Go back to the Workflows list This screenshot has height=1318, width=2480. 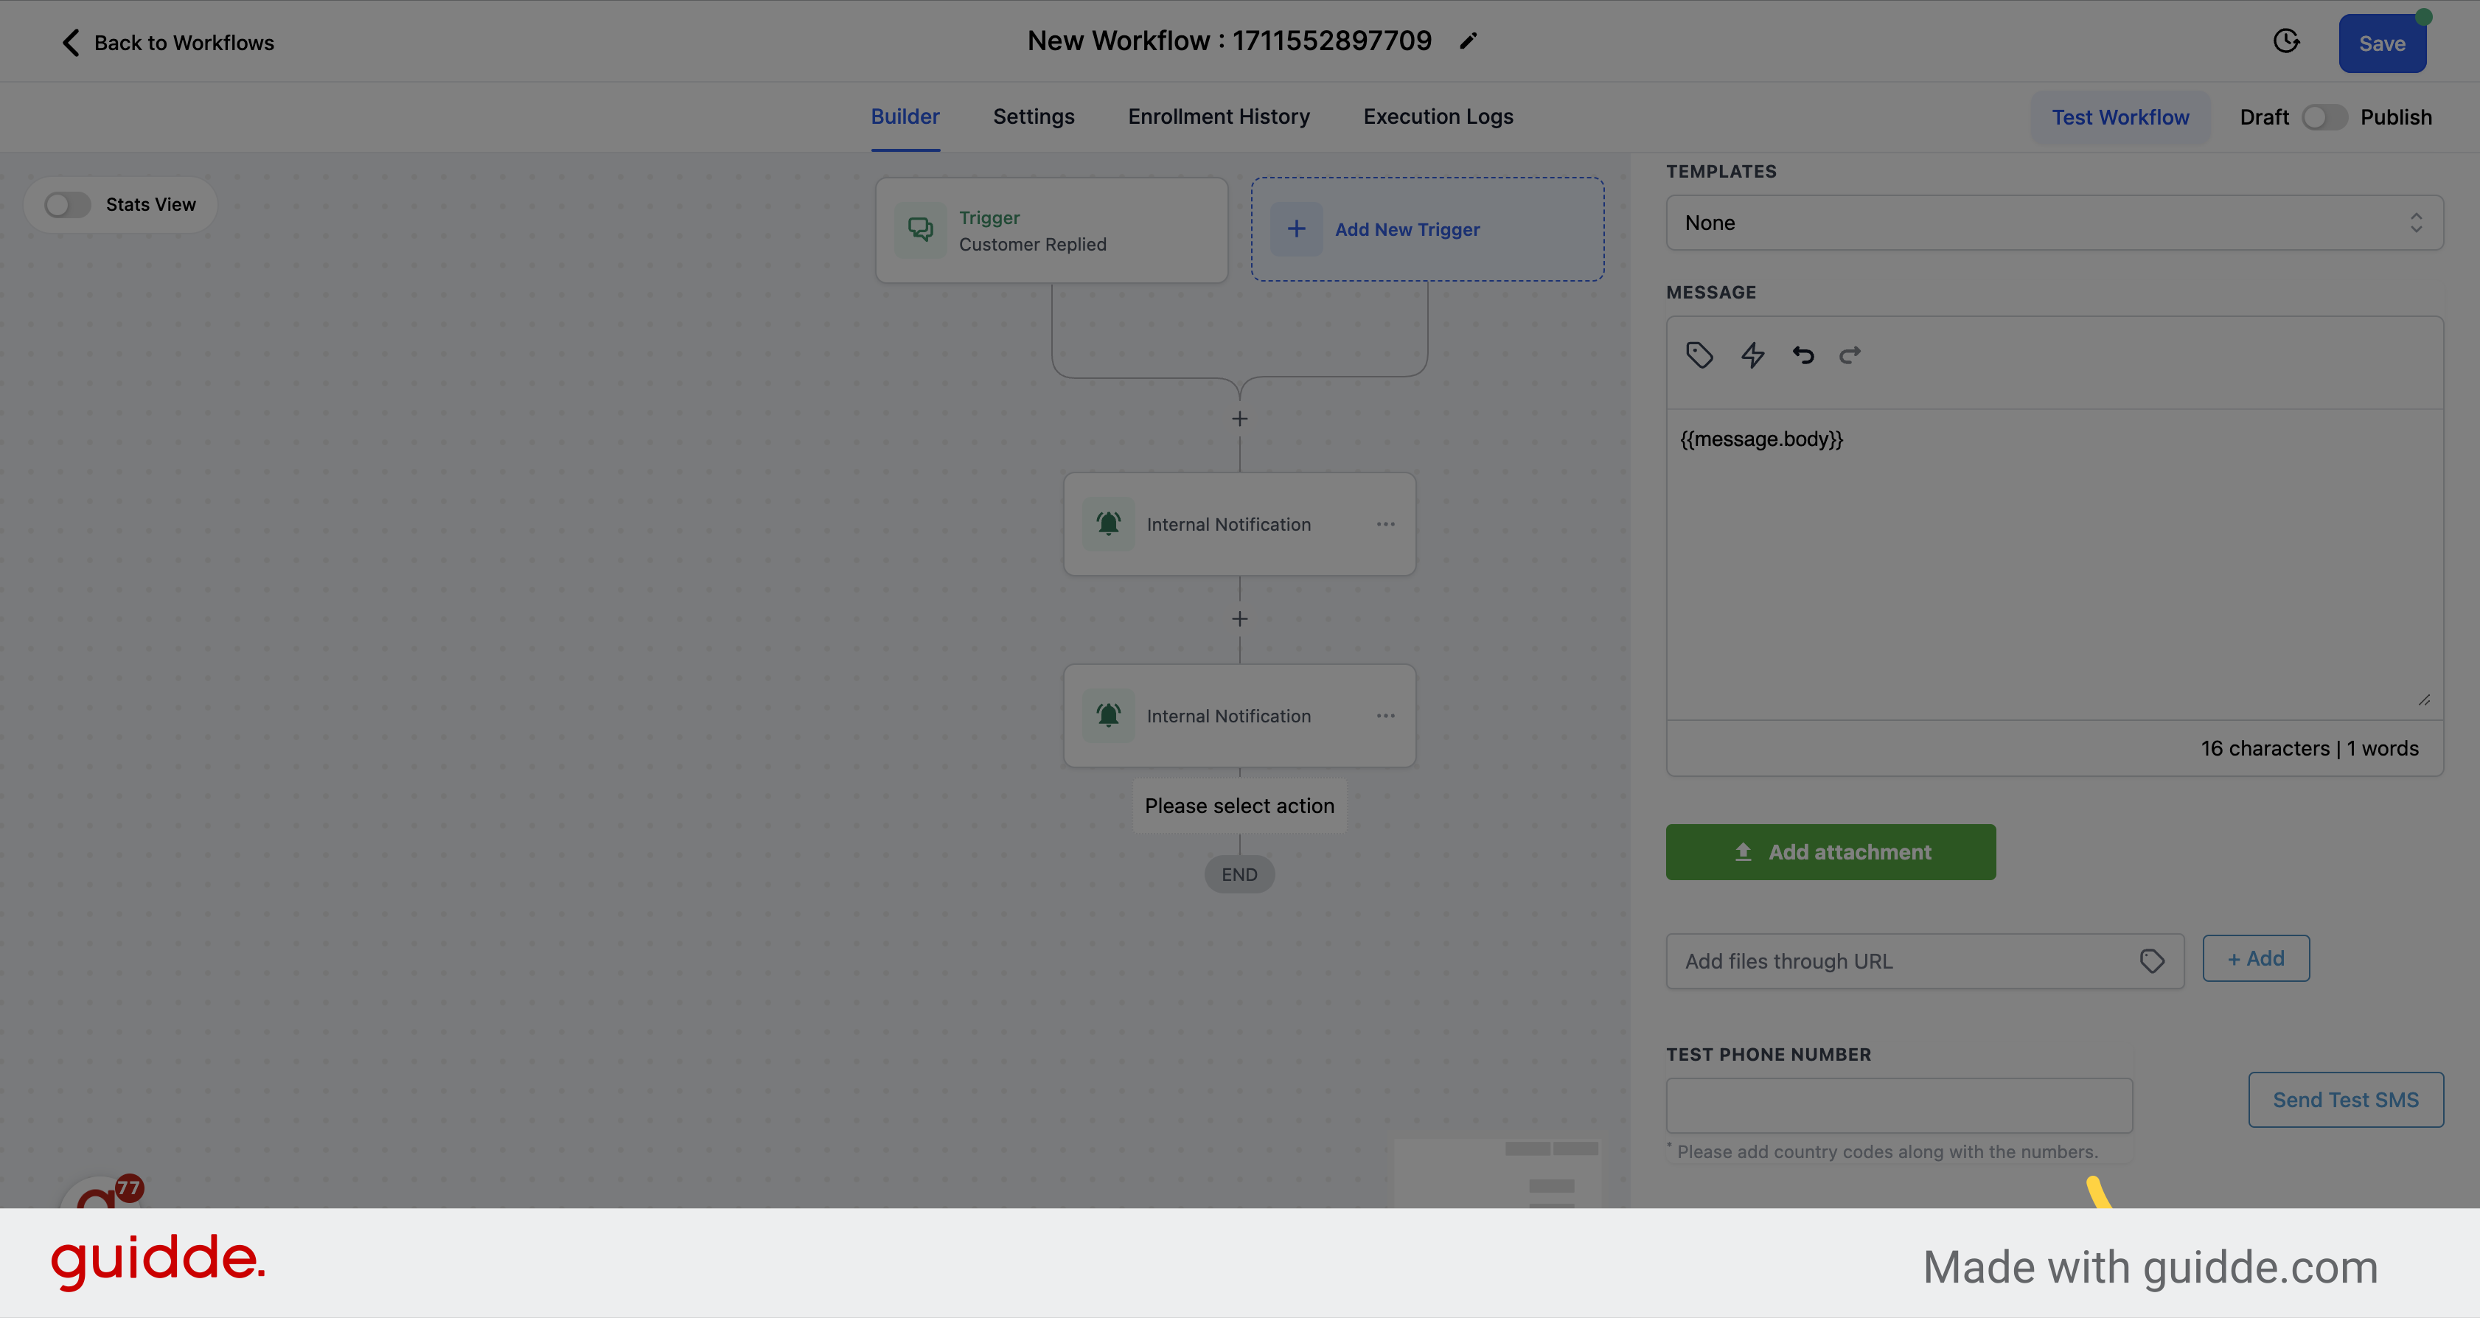(167, 42)
